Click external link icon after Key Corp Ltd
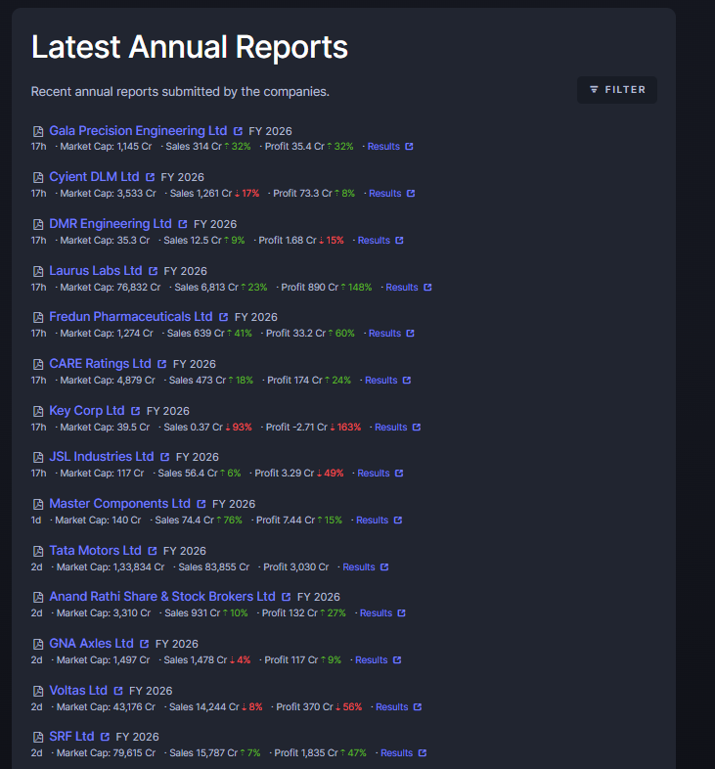The width and height of the screenshot is (715, 769). point(135,412)
